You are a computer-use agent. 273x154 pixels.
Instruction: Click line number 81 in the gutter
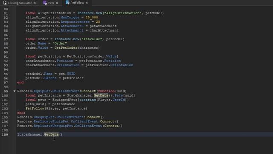pyautogui.click(x=6, y=13)
